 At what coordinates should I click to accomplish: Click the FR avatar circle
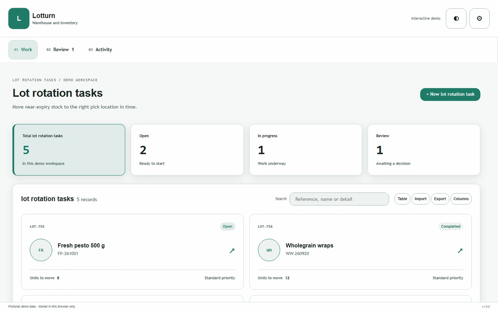coord(41,250)
